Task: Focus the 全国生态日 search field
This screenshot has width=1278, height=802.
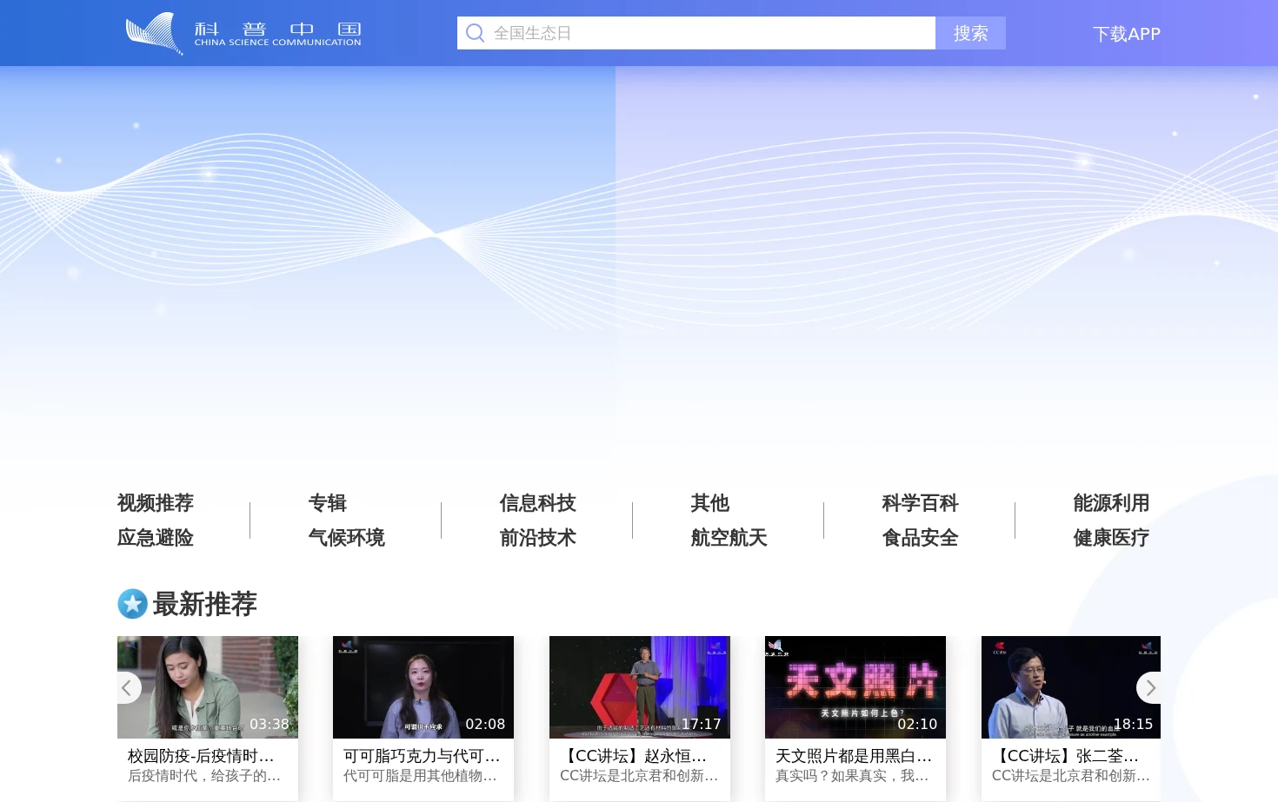Action: click(x=696, y=33)
